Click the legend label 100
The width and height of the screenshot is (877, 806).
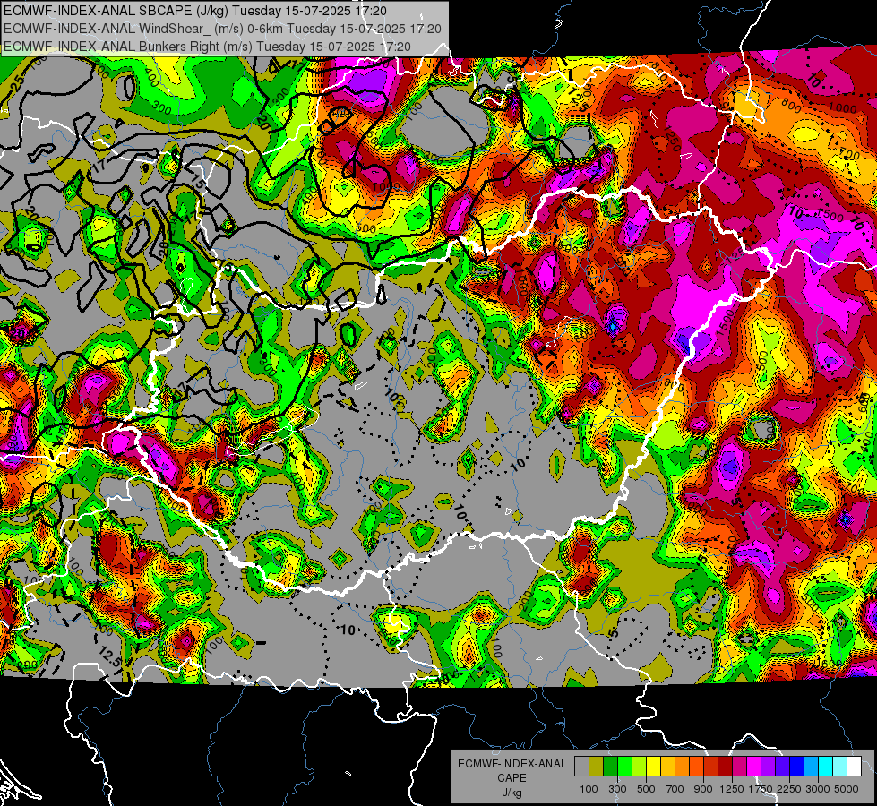(x=589, y=789)
